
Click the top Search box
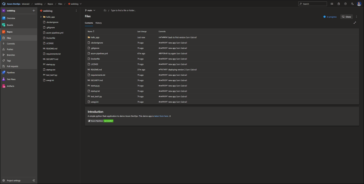[x=312, y=4]
